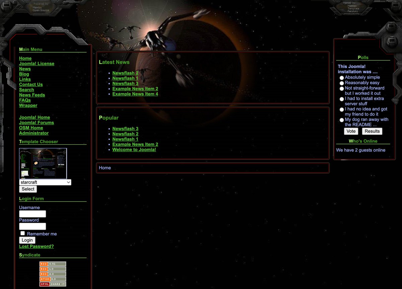The image size is (402, 289).
Task: Submit the poll with Vote button
Action: (x=351, y=131)
